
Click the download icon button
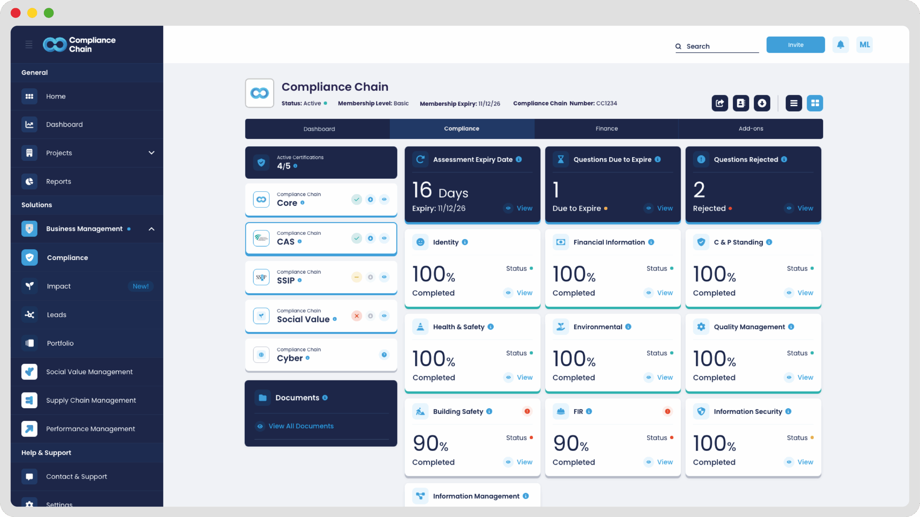[x=762, y=103]
